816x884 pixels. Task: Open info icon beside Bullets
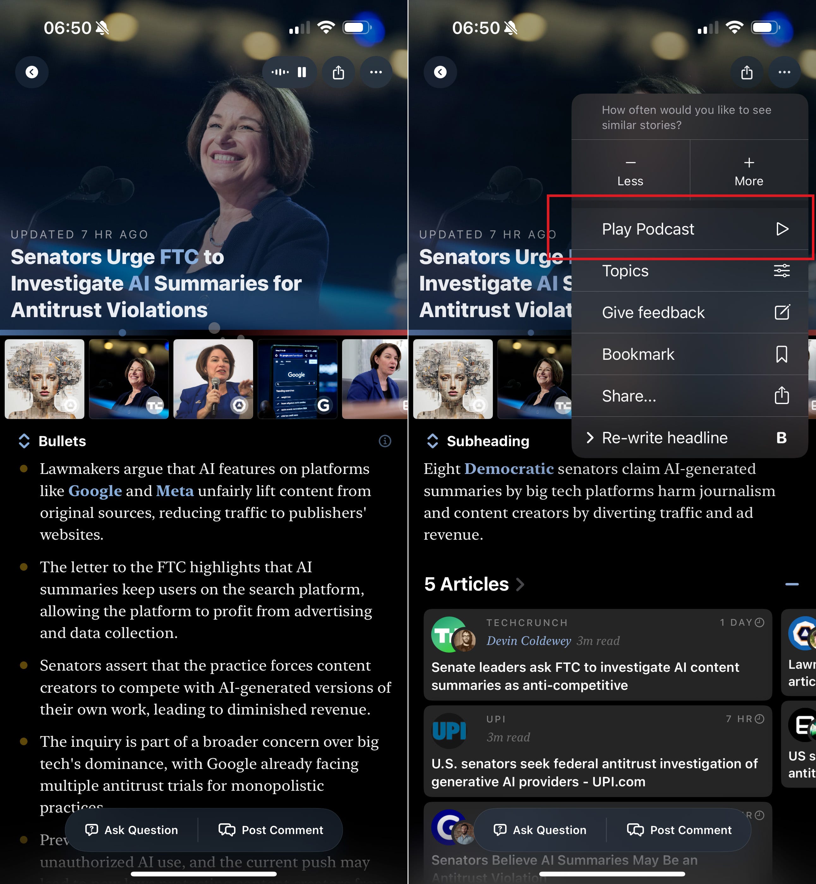click(x=385, y=441)
